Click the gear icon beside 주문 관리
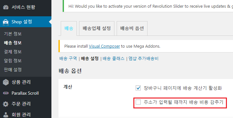The width and height of the screenshot is (233, 118). (x=6, y=104)
